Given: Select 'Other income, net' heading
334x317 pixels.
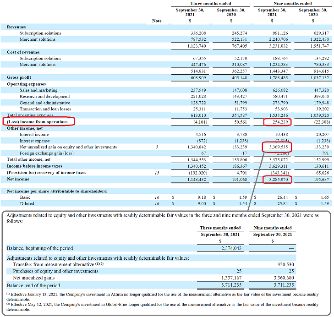Looking at the screenshot, I should coord(25,128).
